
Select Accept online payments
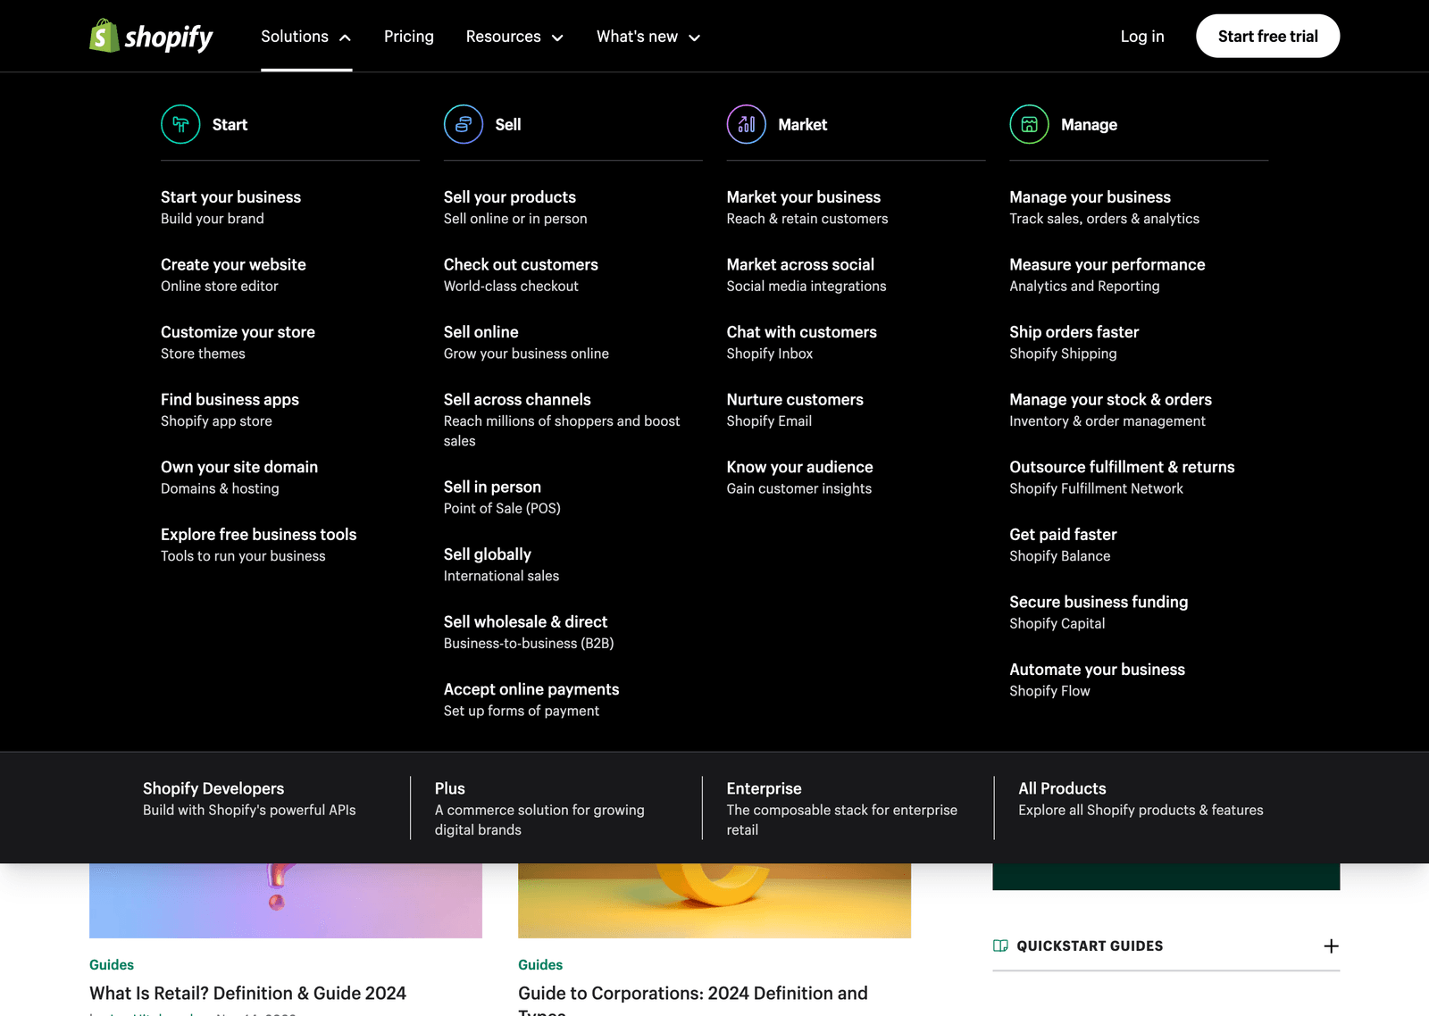pyautogui.click(x=531, y=700)
